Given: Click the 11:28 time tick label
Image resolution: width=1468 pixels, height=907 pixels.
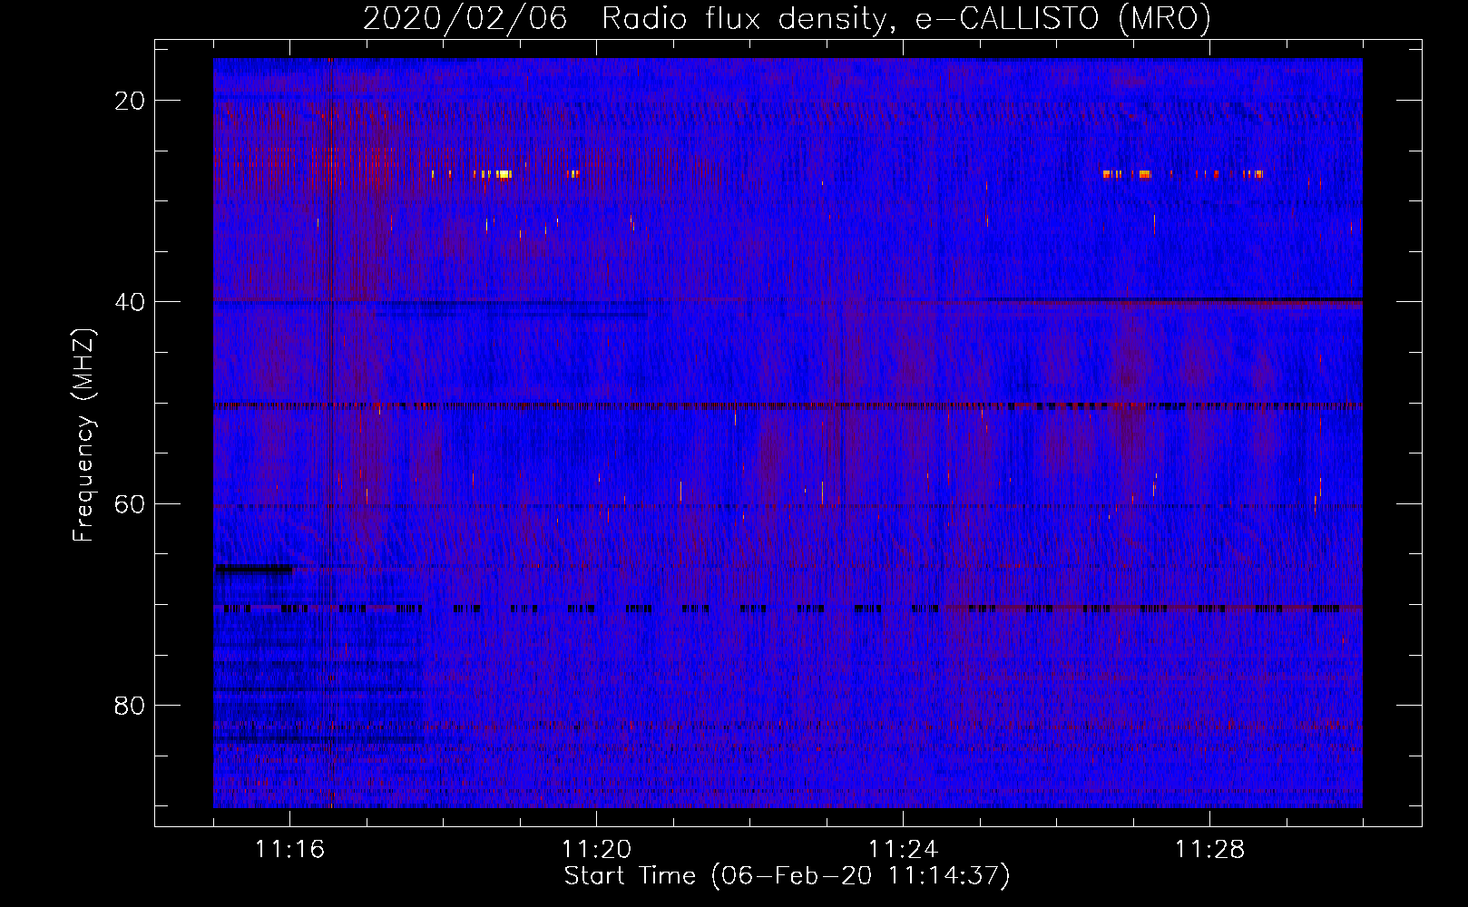Looking at the screenshot, I should pos(1210,849).
